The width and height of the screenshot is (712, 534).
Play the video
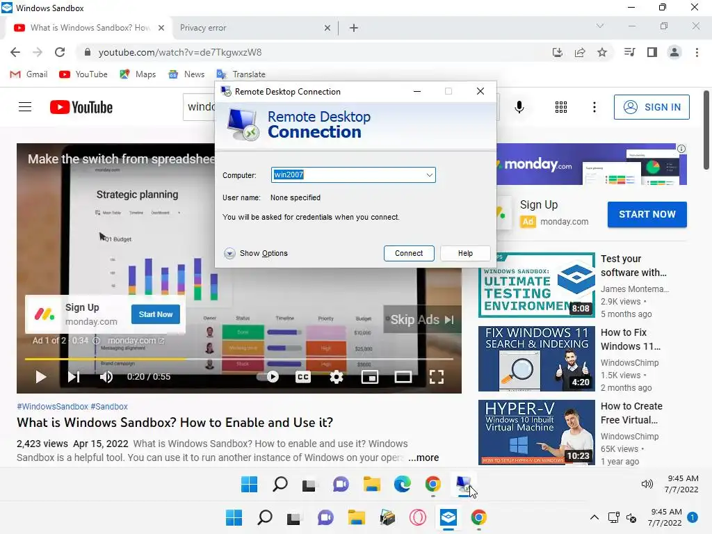tap(41, 377)
